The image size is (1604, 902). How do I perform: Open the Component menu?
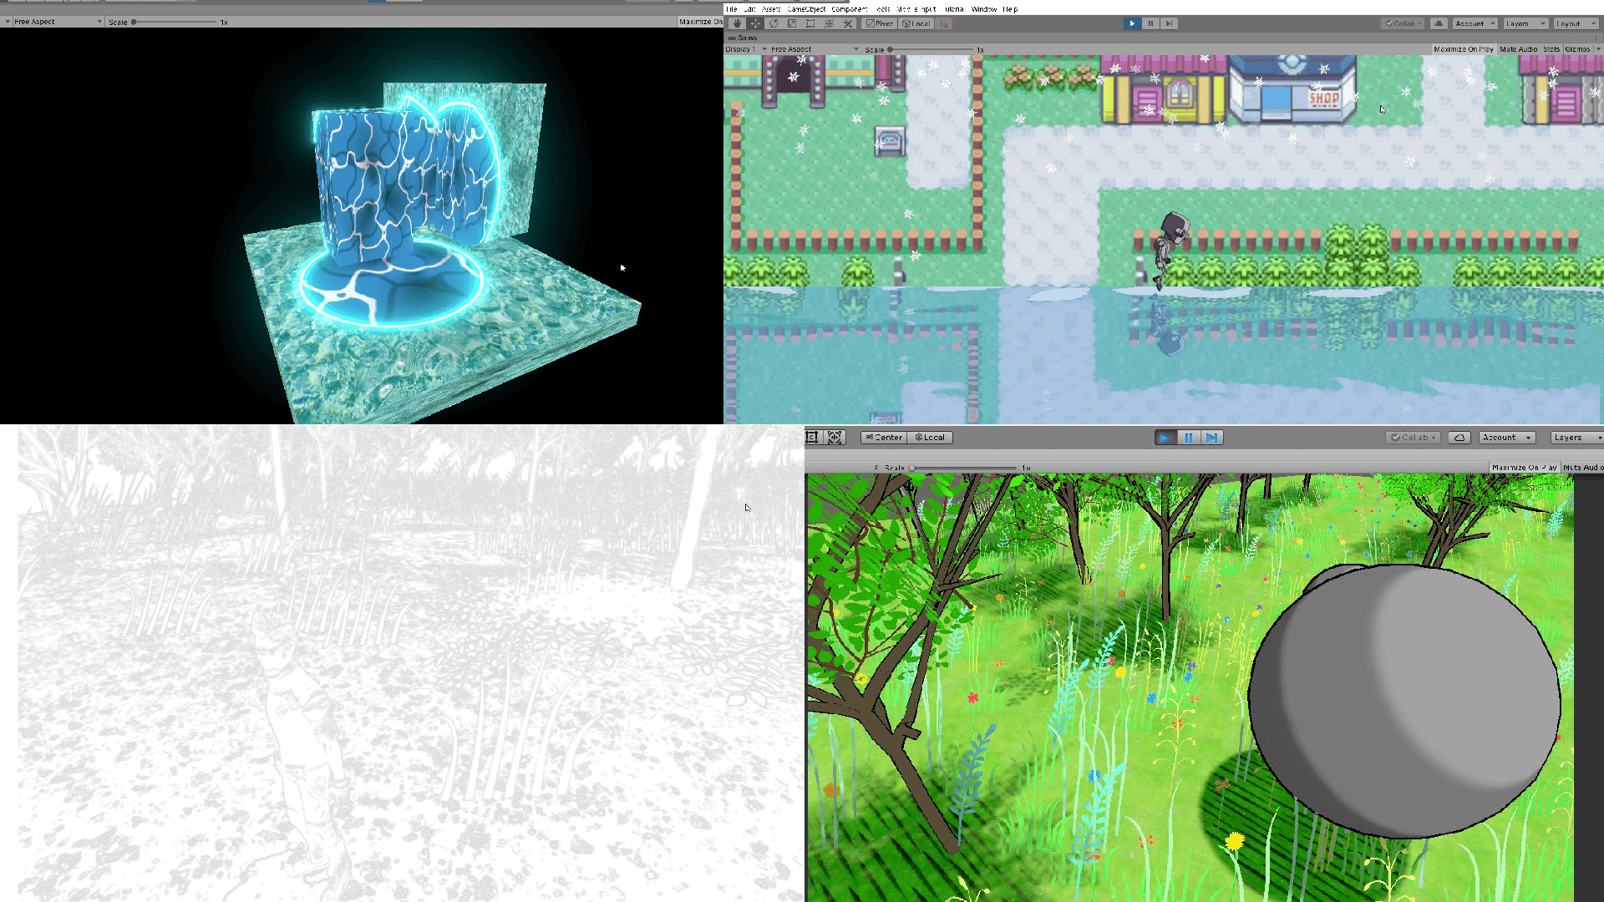click(849, 9)
